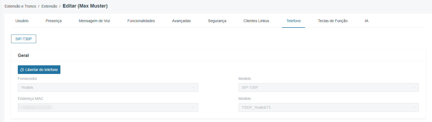Click the Extensão breadcrumb link
Viewport: 432px width, 122px height.
pos(49,6)
